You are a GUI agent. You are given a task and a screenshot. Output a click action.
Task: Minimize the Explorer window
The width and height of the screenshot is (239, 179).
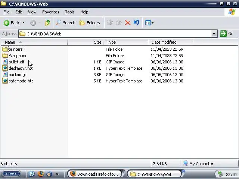point(221,4)
